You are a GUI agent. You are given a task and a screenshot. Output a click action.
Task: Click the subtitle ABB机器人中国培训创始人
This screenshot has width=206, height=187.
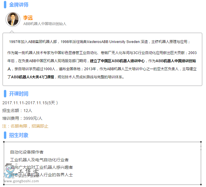(45, 24)
